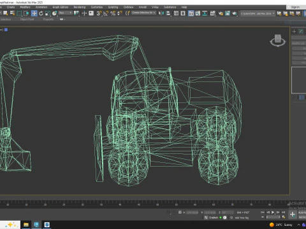
Task: Open Time Configuration icon
Action: (x=284, y=217)
